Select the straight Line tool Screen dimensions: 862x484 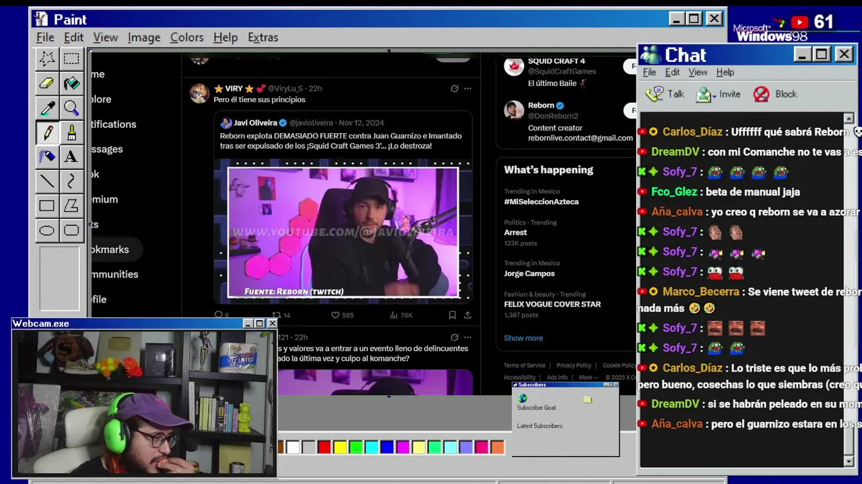(x=46, y=181)
